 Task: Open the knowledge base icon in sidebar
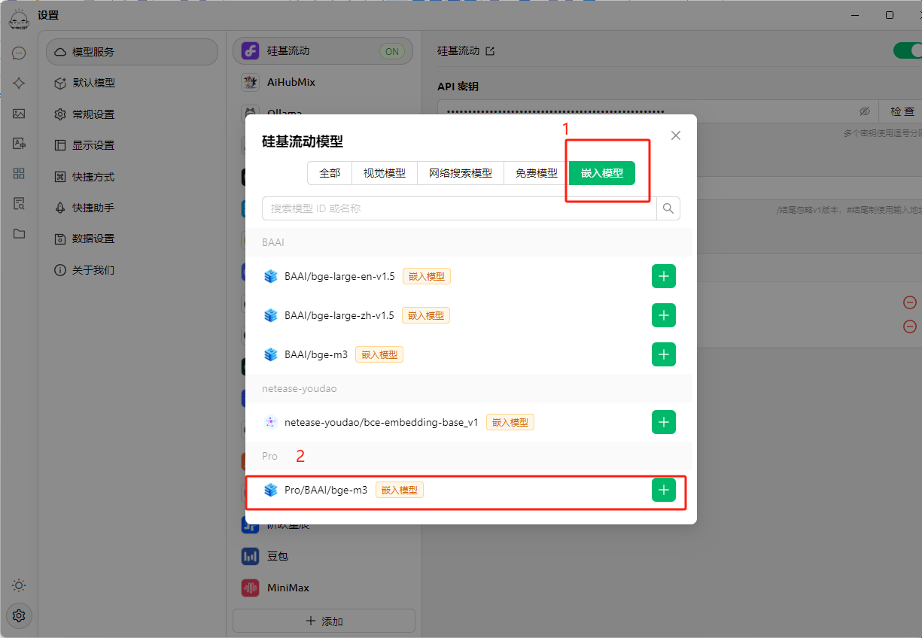tap(19, 204)
